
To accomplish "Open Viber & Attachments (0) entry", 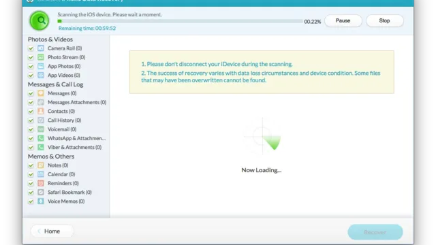I will pyautogui.click(x=74, y=147).
